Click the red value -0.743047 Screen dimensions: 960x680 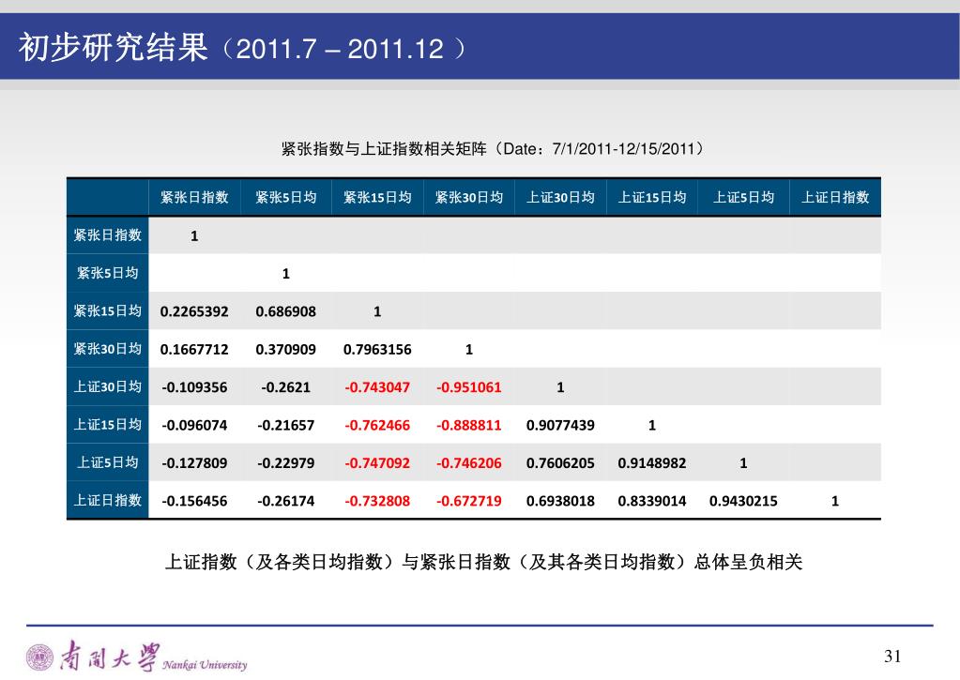[x=377, y=387]
